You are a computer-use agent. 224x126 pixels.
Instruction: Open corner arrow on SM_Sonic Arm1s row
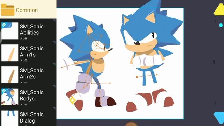pyautogui.click(x=55, y=42)
